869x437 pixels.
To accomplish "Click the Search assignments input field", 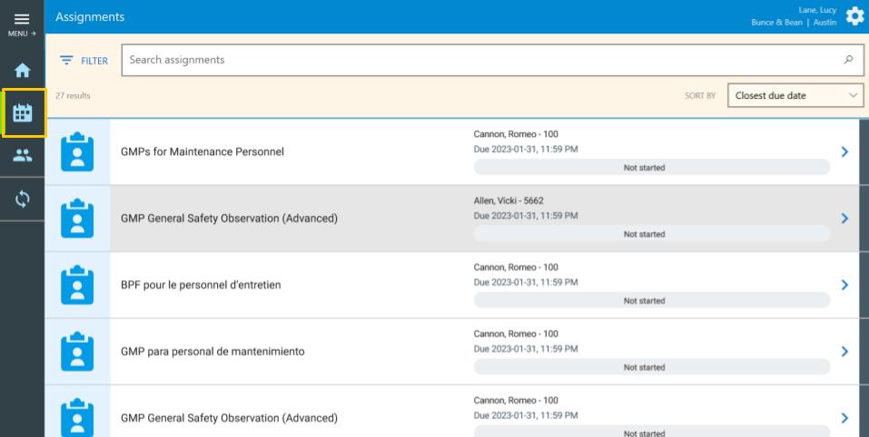I will (x=481, y=61).
